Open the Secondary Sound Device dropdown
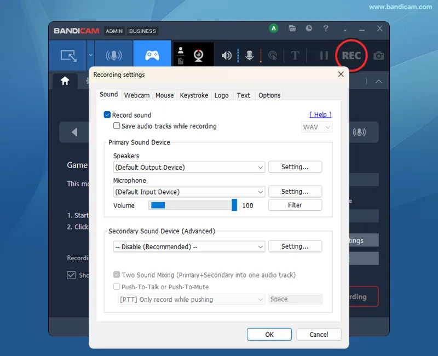Image resolution: width=438 pixels, height=356 pixels. [x=189, y=247]
